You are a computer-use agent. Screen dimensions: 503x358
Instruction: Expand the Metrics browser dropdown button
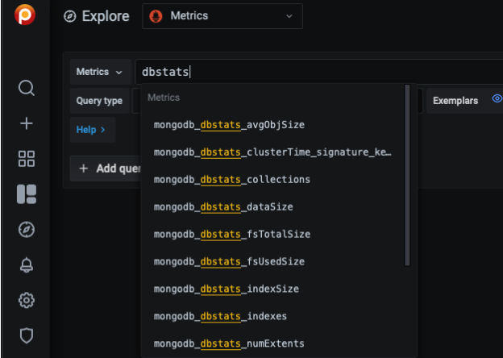click(x=100, y=72)
